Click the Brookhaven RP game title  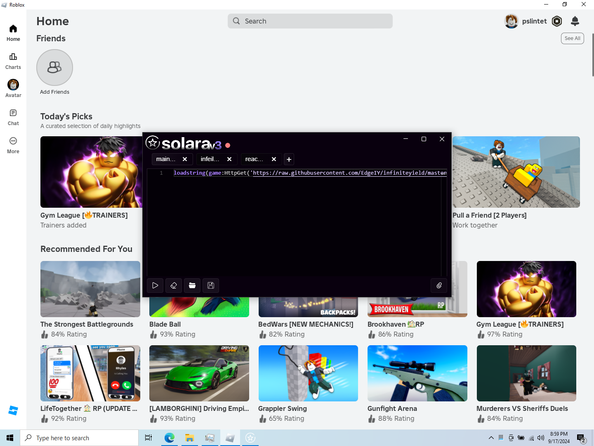click(x=396, y=324)
